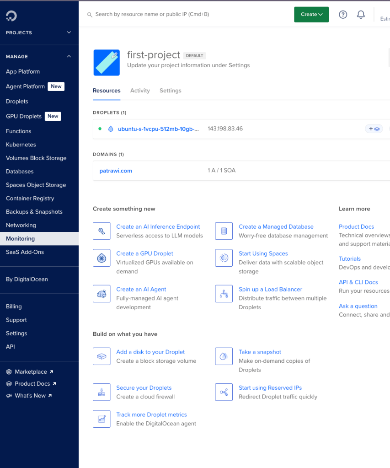The height and width of the screenshot is (468, 390).
Task: Click the DigitalOcean logo icon
Action: tap(11, 16)
